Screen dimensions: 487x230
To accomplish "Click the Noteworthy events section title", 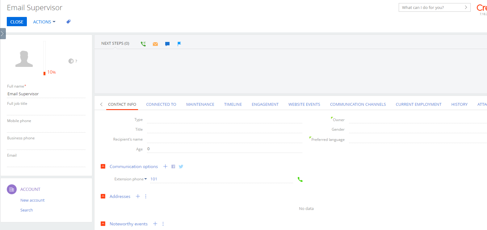I will [128, 224].
